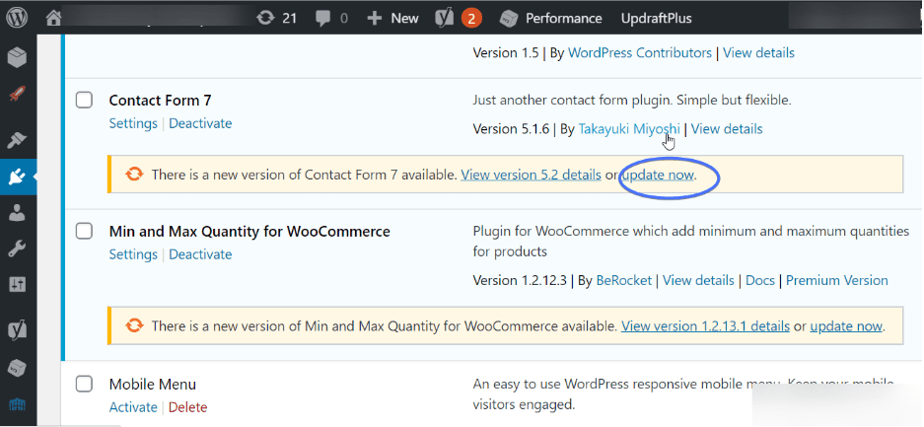Open Yoast SEO icon in admin bar
Screen dimensions: 924x427
pyautogui.click(x=445, y=19)
